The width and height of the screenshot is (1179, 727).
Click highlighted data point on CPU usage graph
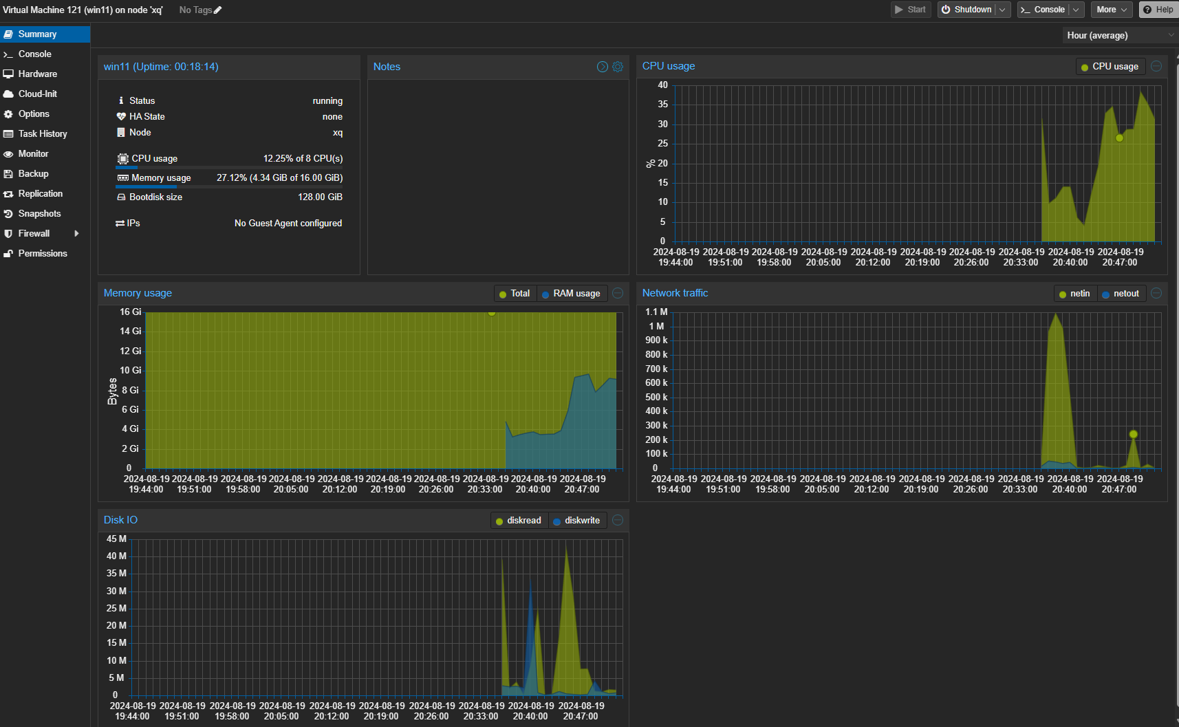tap(1120, 138)
